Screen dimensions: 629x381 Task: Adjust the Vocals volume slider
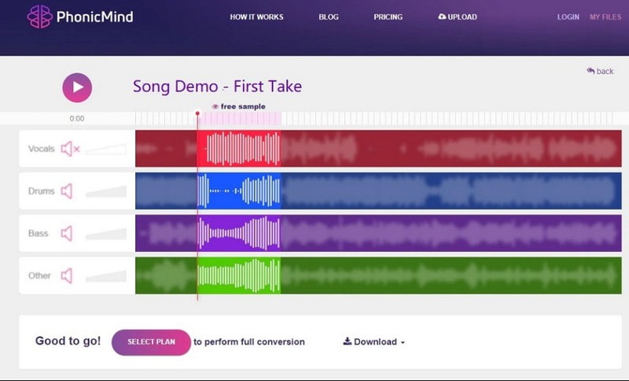(x=107, y=150)
